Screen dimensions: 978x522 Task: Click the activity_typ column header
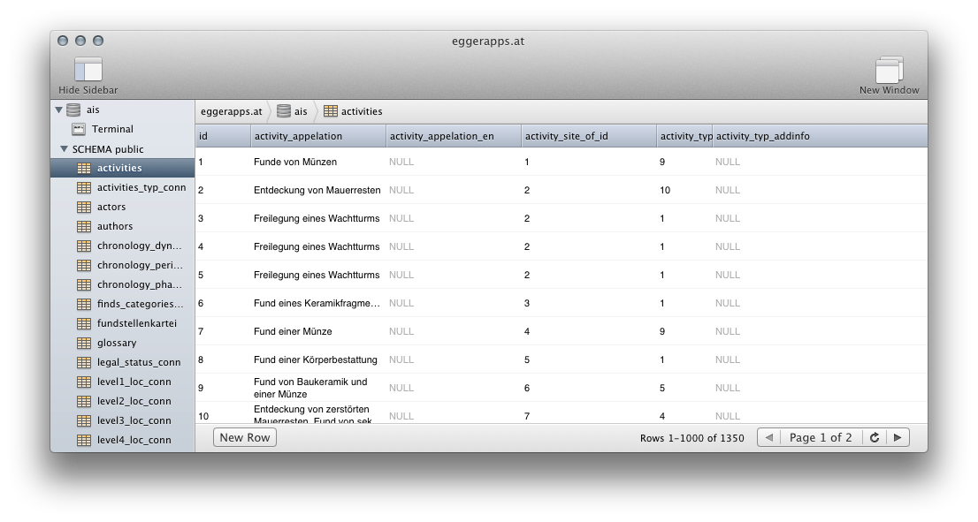tap(685, 136)
